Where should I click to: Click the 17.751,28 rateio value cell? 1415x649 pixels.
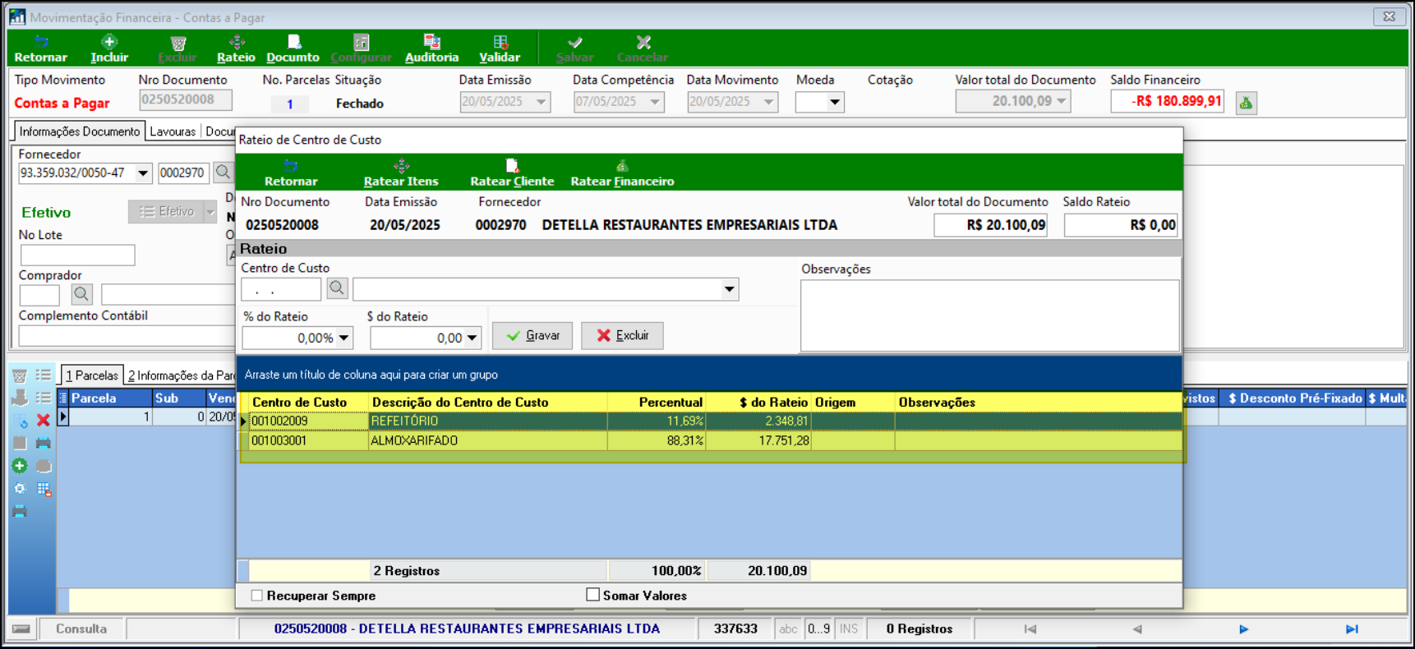coord(758,441)
